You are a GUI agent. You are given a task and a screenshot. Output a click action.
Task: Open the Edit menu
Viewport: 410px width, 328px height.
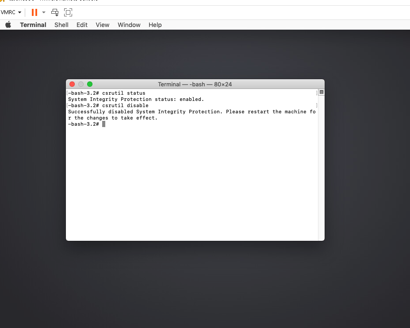[82, 25]
